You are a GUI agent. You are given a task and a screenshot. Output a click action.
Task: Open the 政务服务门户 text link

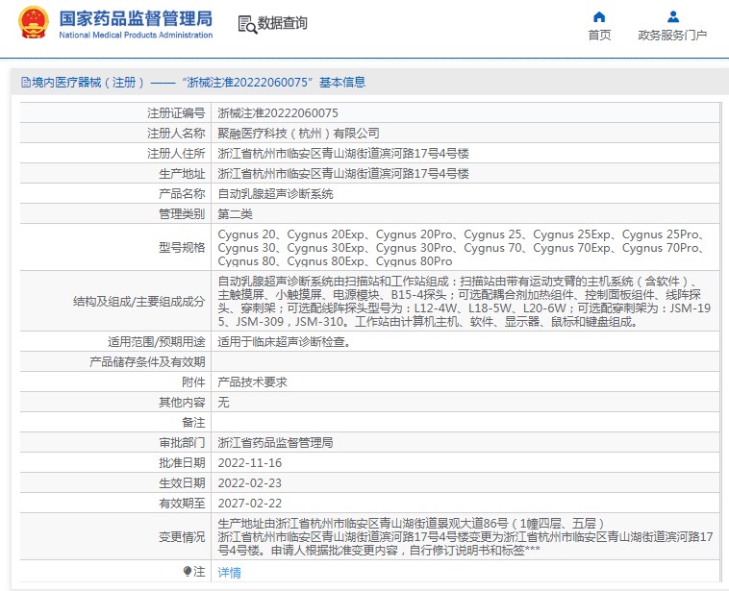click(x=672, y=36)
